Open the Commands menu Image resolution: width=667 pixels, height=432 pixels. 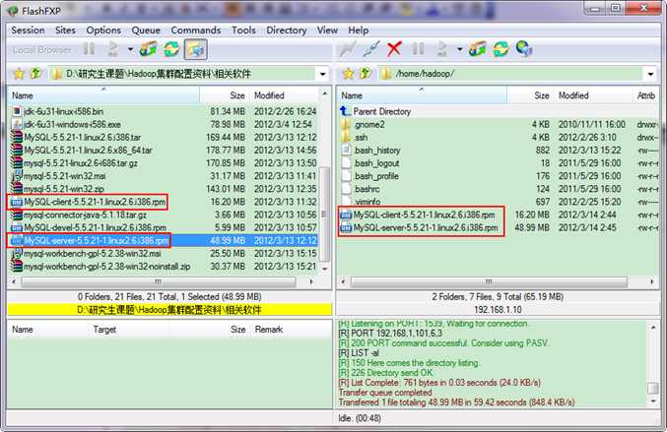(x=196, y=31)
